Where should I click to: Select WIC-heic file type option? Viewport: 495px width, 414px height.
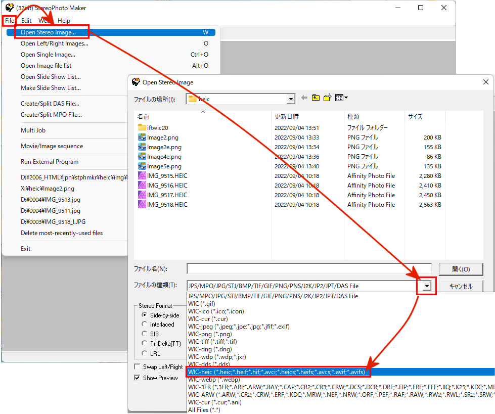(x=340, y=372)
